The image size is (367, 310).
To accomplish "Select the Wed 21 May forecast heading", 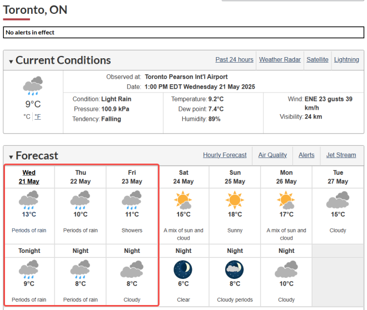I will click(x=29, y=177).
